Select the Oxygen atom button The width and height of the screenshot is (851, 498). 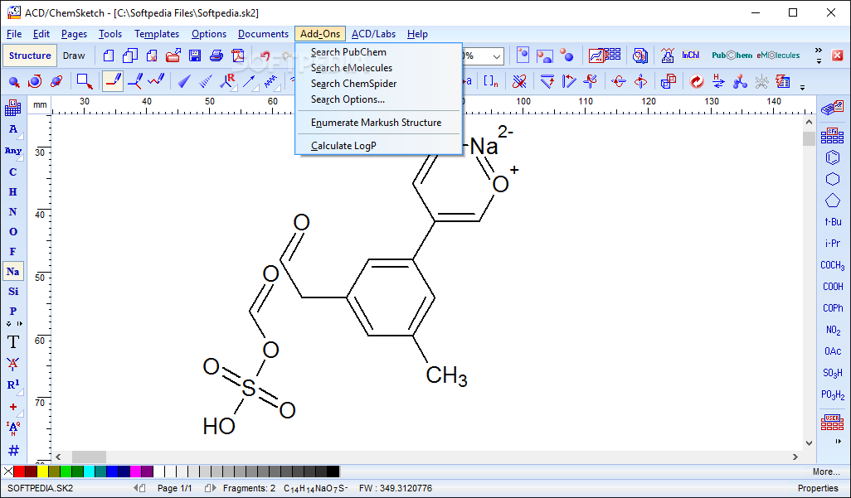click(x=13, y=232)
